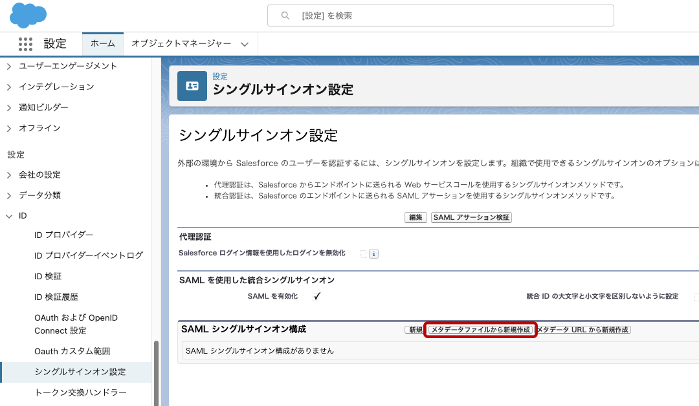Open the オブジェクトマネージャー tab
This screenshot has width=699, height=406.
181,44
